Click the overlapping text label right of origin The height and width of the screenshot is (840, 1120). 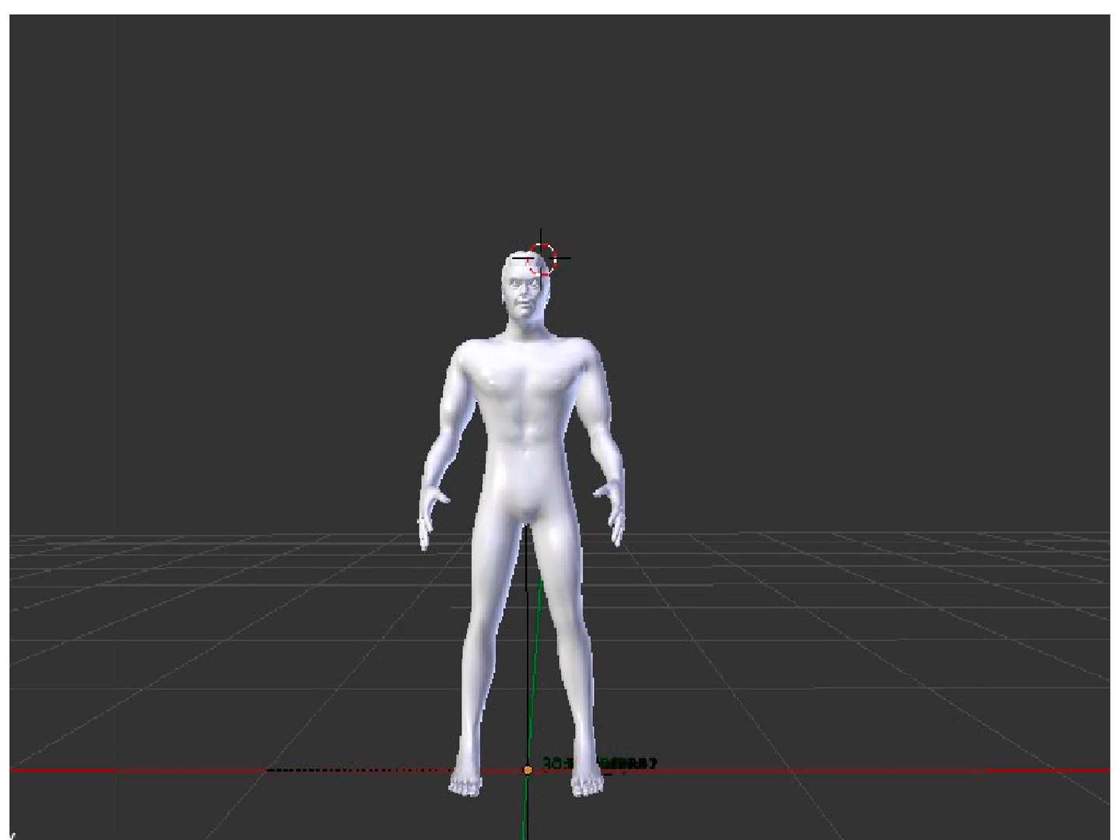[x=601, y=764]
